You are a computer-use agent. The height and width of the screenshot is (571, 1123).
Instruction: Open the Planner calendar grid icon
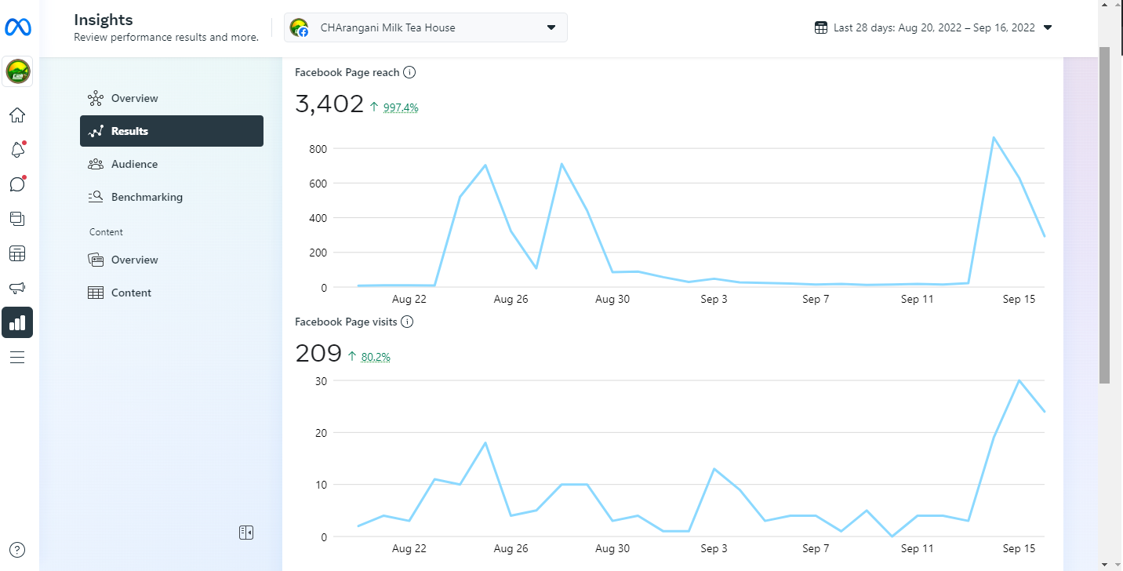17,253
